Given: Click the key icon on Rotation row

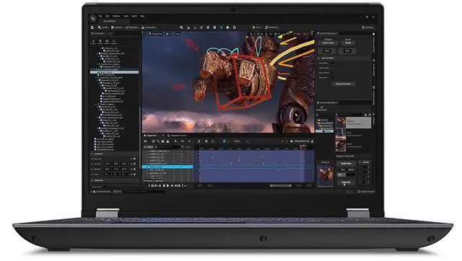Looking at the screenshot, I should click(x=134, y=169).
